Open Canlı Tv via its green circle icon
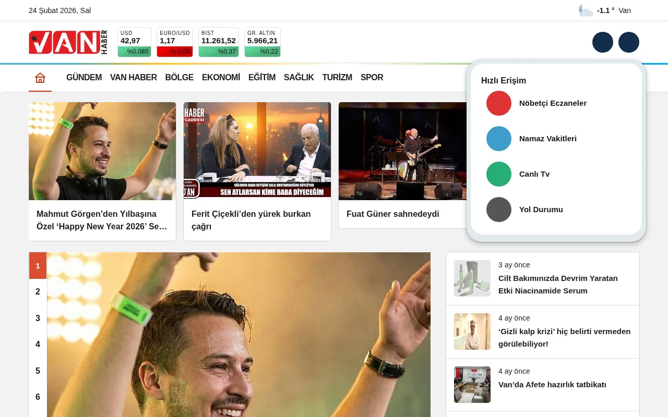The height and width of the screenshot is (417, 668). [x=499, y=174]
